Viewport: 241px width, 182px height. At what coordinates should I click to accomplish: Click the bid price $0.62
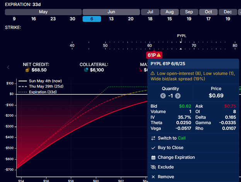point(185,106)
